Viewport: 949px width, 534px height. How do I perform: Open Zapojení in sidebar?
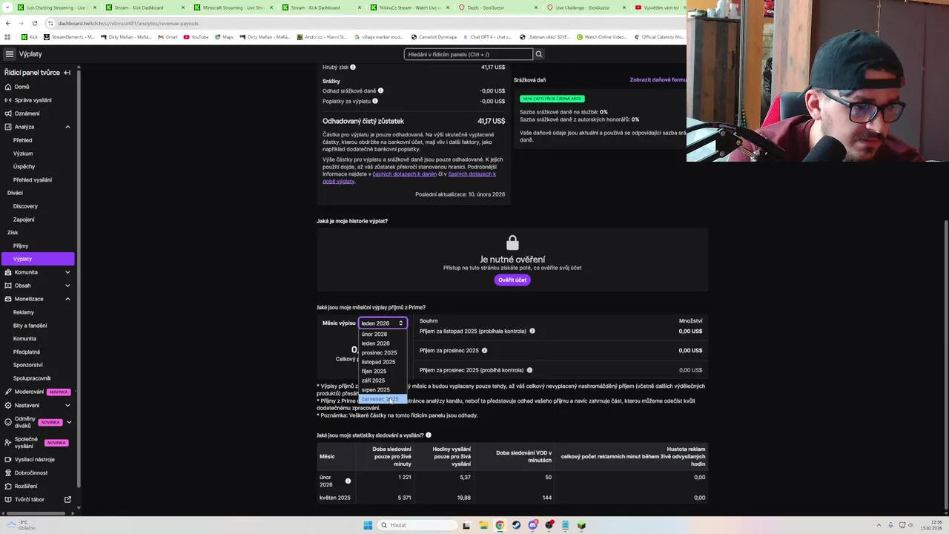[24, 220]
